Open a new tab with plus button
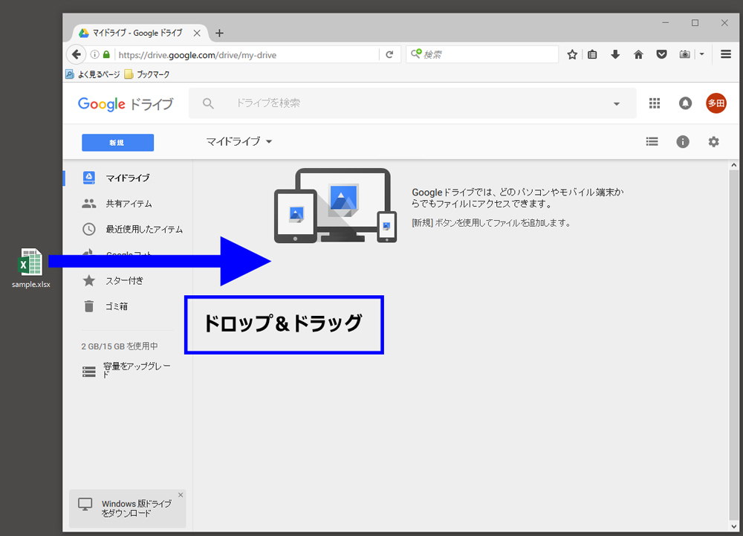 point(219,33)
